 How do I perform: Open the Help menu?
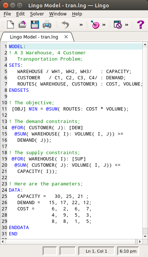tap(77, 14)
